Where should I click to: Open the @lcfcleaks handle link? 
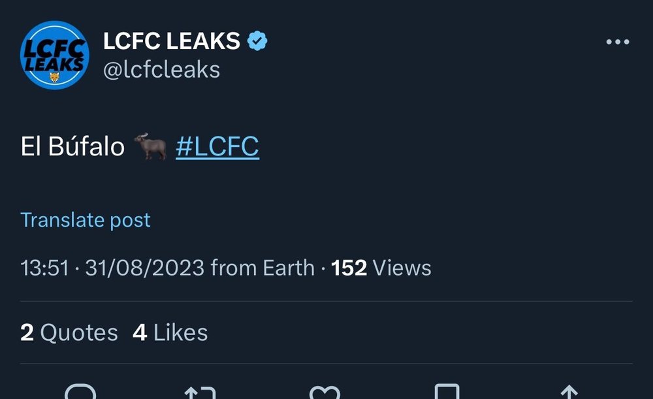(x=161, y=70)
